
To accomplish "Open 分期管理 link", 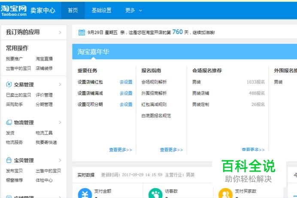I will coord(44,104).
